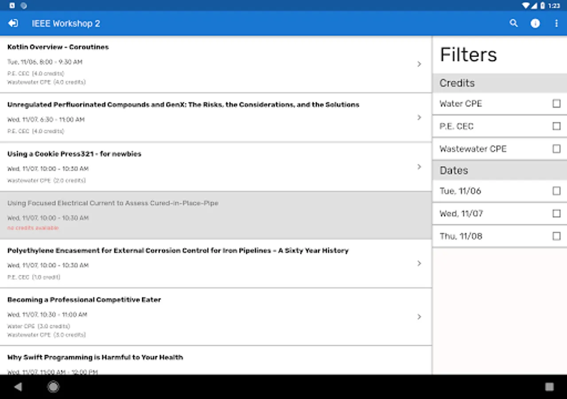Open chevron for Perfluorinated Compounds session
Viewport: 567px width, 399px height.
click(x=419, y=117)
